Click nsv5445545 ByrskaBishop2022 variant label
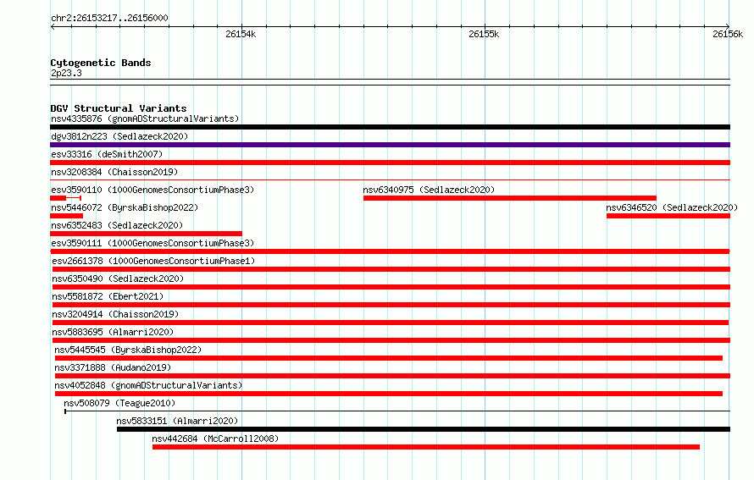754x480 pixels. [128, 350]
